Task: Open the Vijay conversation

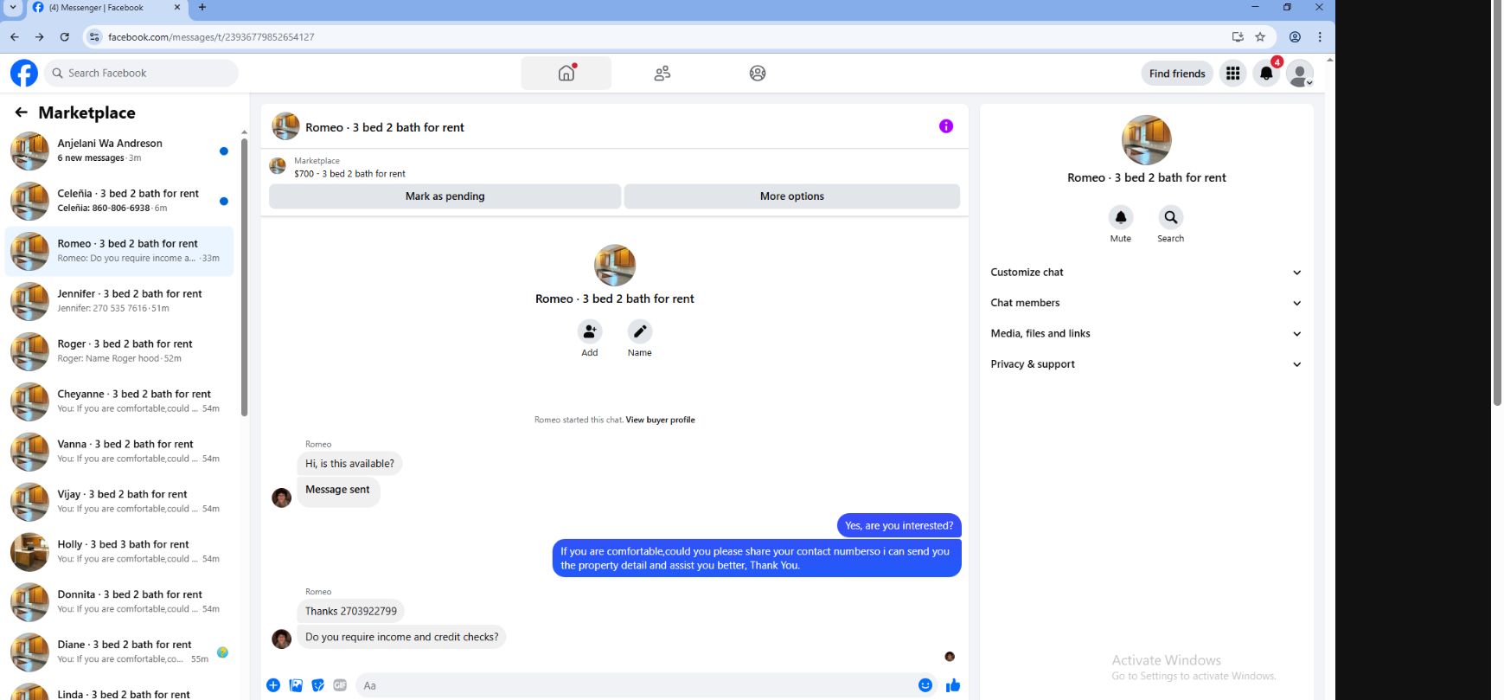Action: point(119,502)
